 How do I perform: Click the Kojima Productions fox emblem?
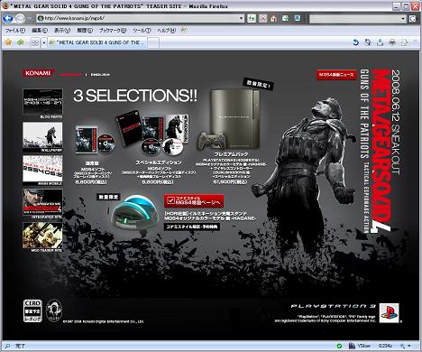(54, 311)
